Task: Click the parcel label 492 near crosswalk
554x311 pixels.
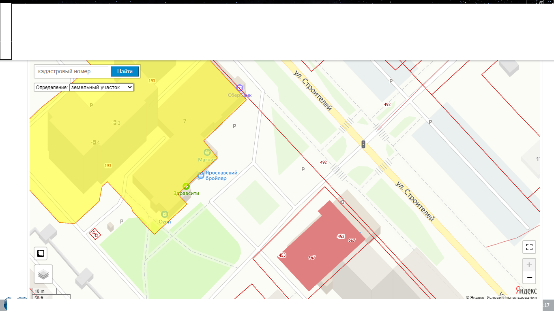Action: click(323, 162)
